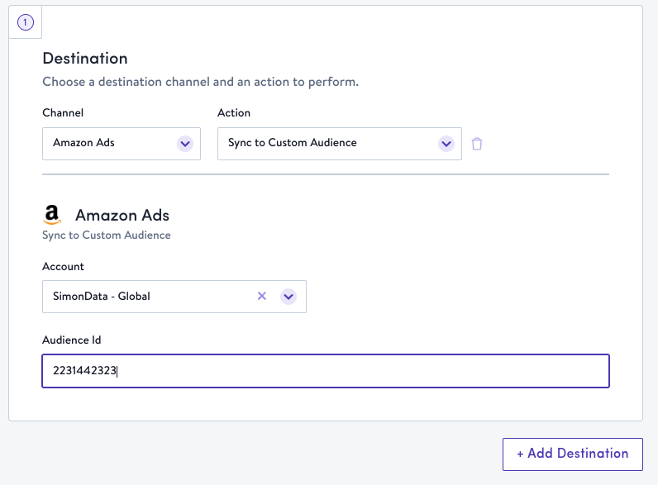Click the Amazon logo icon

52,215
